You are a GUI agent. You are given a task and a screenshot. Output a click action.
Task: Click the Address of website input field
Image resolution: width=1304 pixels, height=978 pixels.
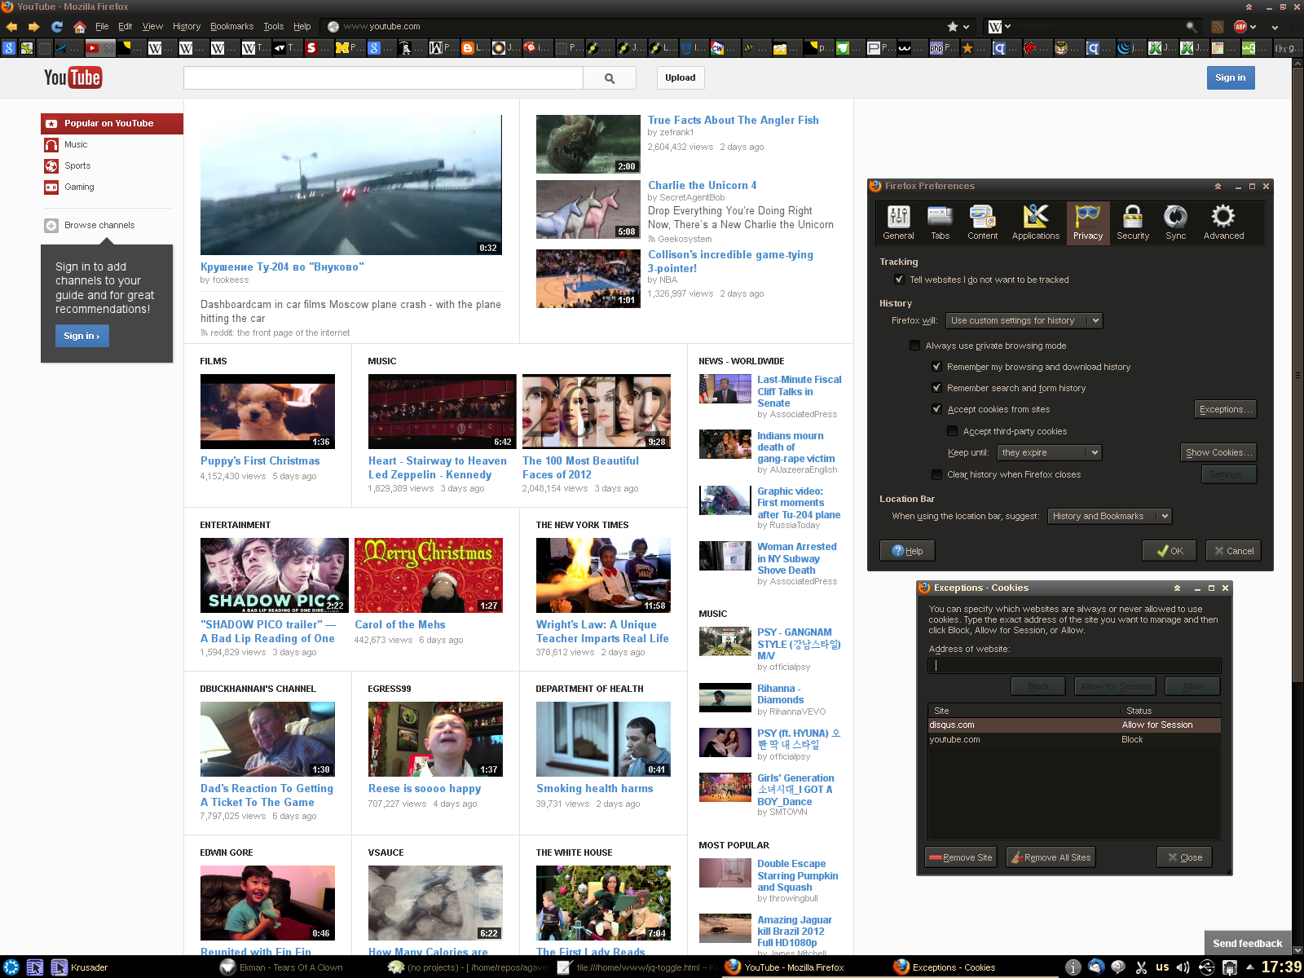[x=1074, y=665]
